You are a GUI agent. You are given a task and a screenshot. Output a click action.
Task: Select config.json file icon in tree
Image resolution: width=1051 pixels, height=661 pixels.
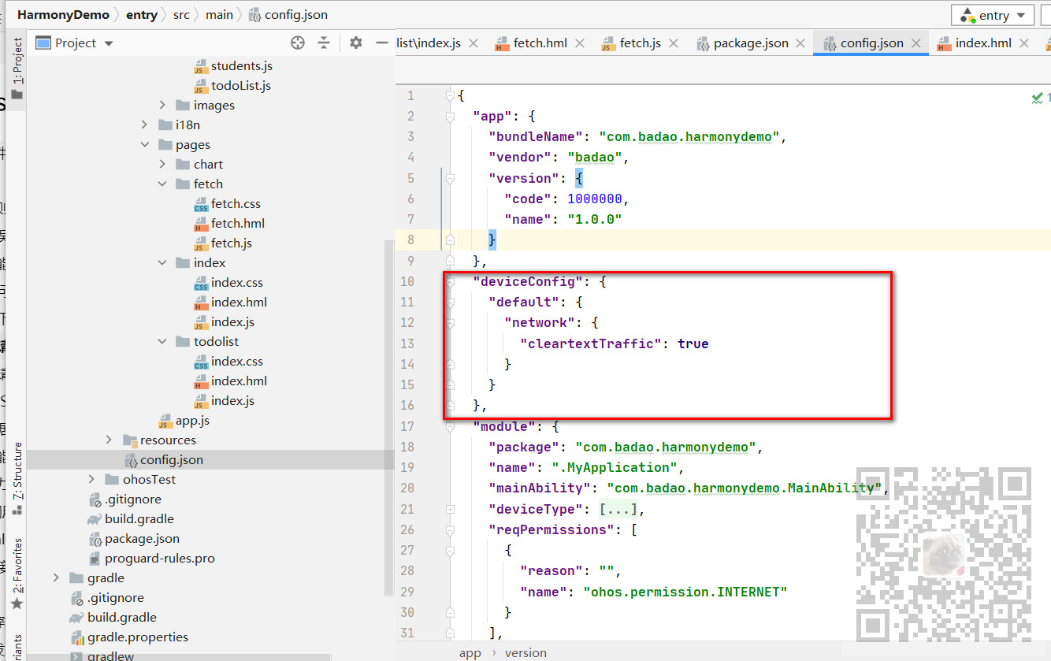tap(130, 460)
